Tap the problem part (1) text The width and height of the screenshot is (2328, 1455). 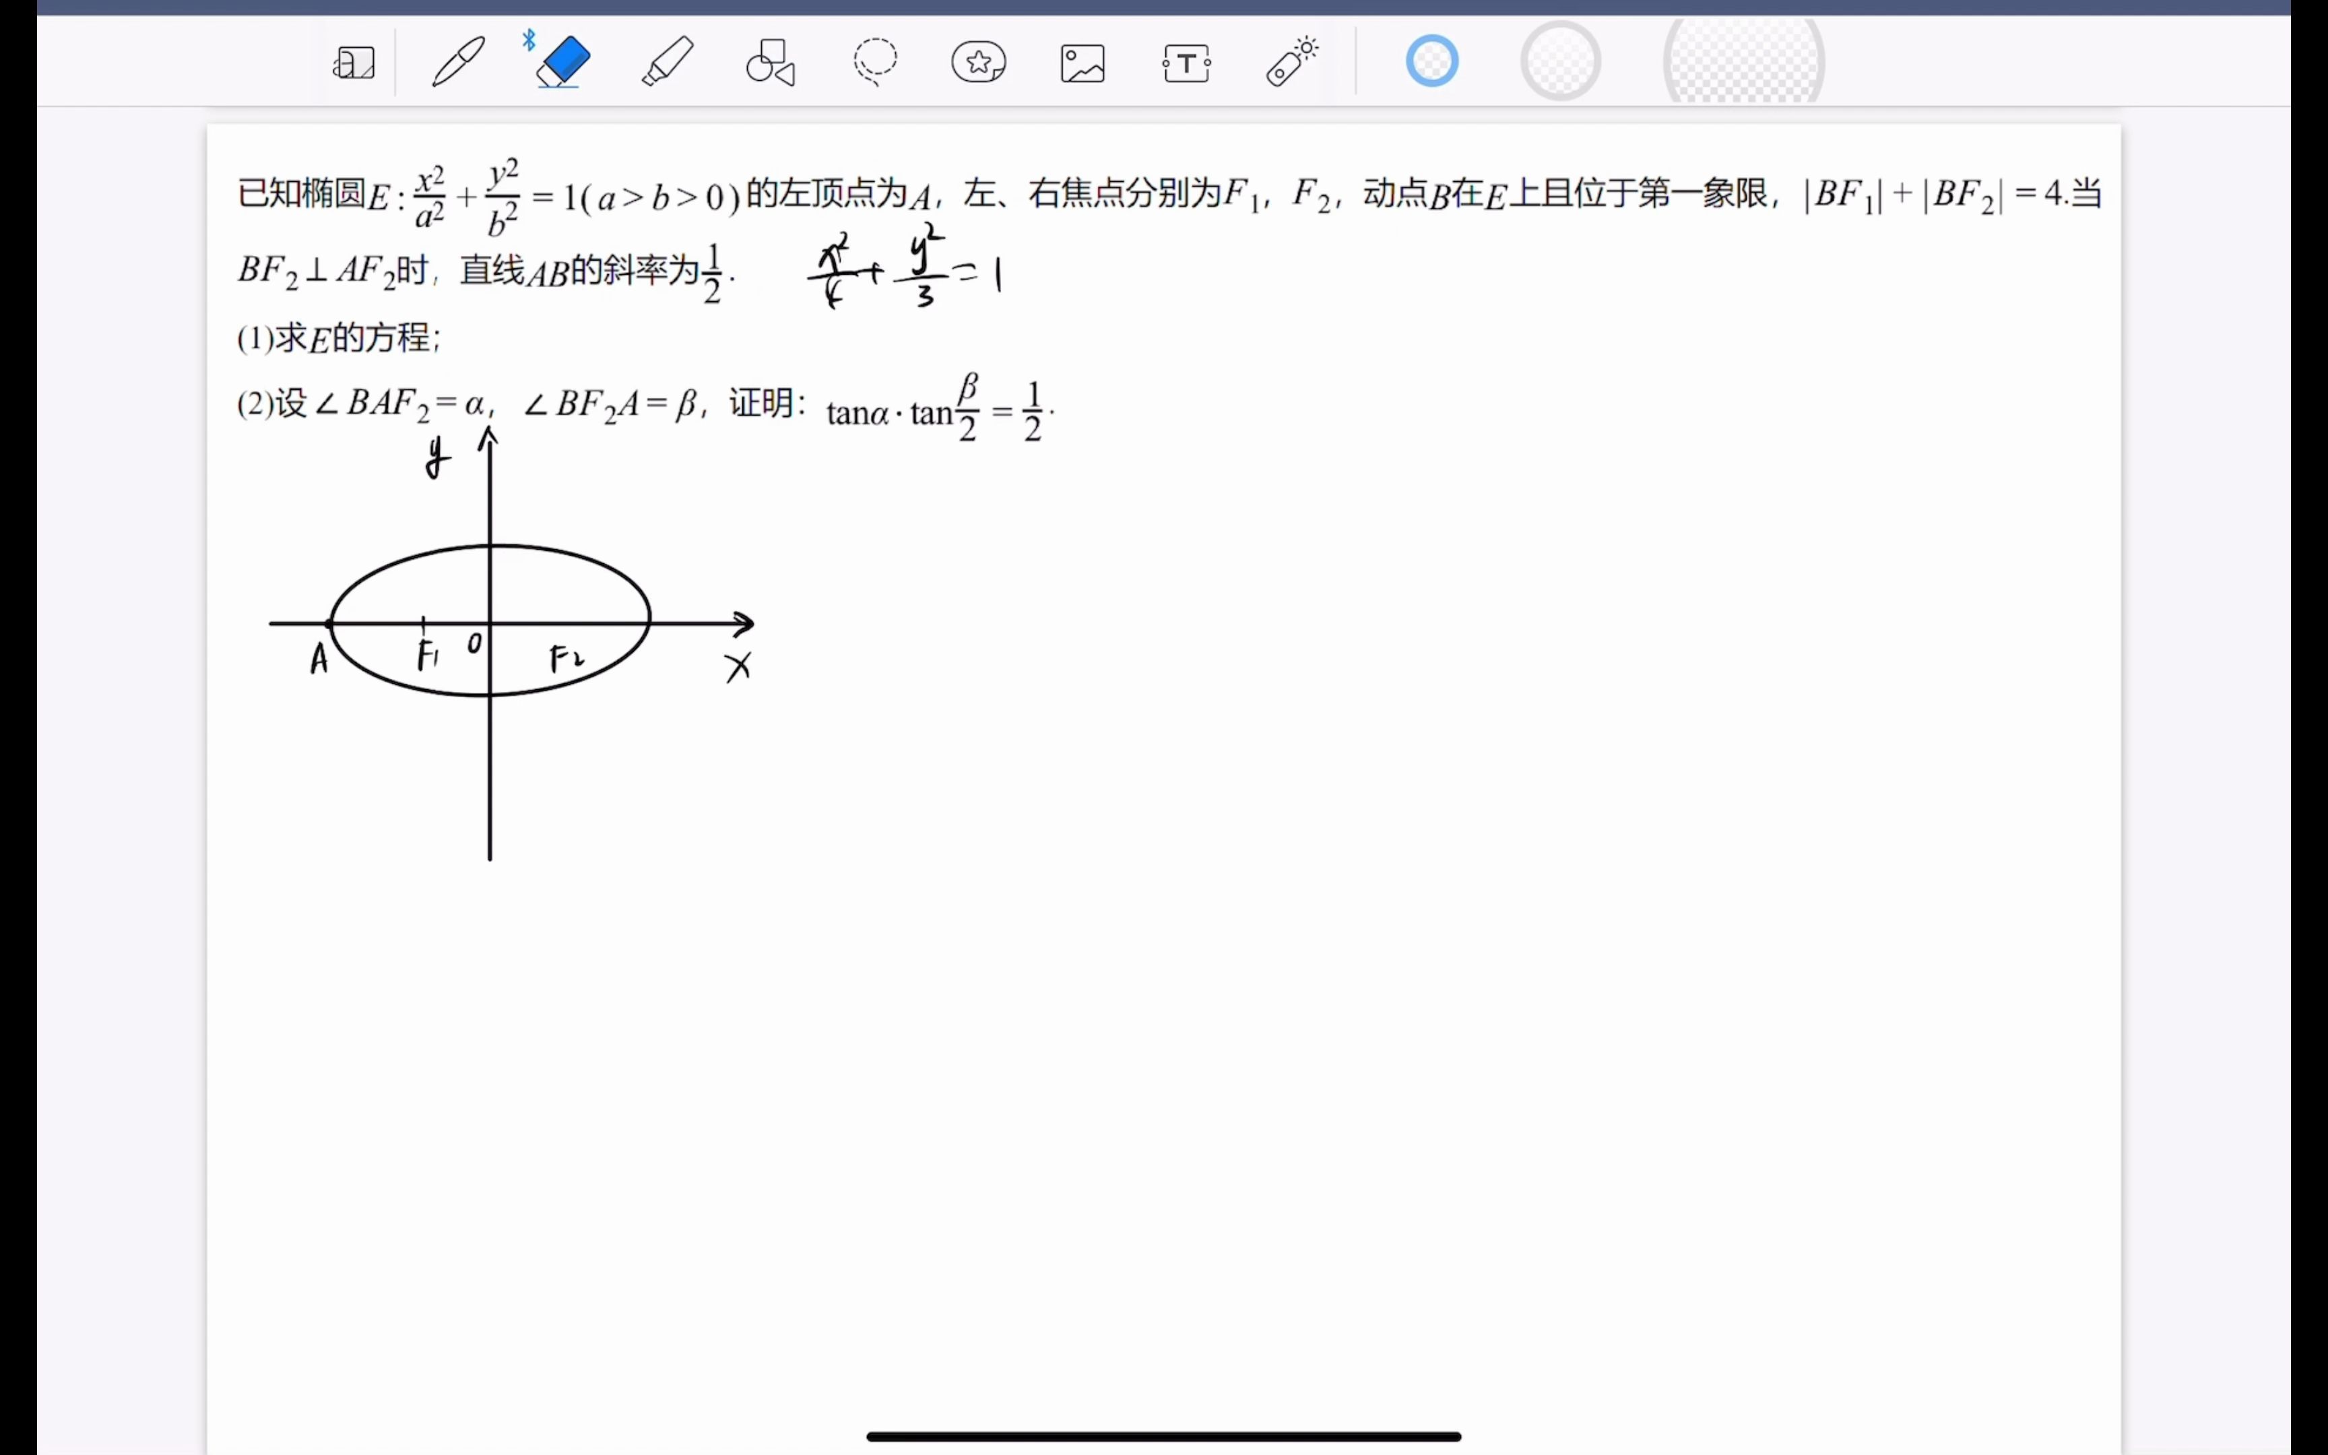[x=339, y=337]
